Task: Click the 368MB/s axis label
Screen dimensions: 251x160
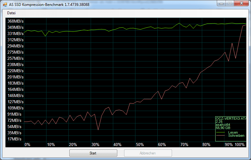Action: [15, 21]
